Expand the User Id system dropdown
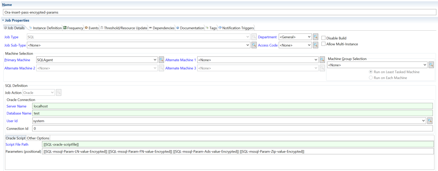 pyautogui.click(x=424, y=121)
